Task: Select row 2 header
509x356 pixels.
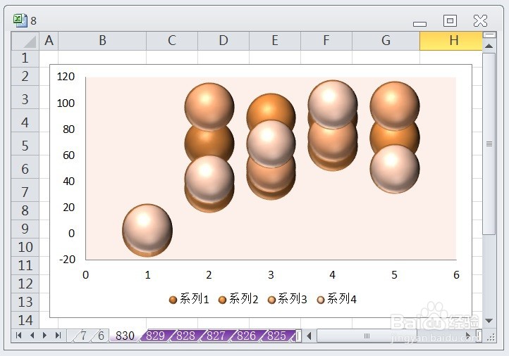Action: coord(25,77)
